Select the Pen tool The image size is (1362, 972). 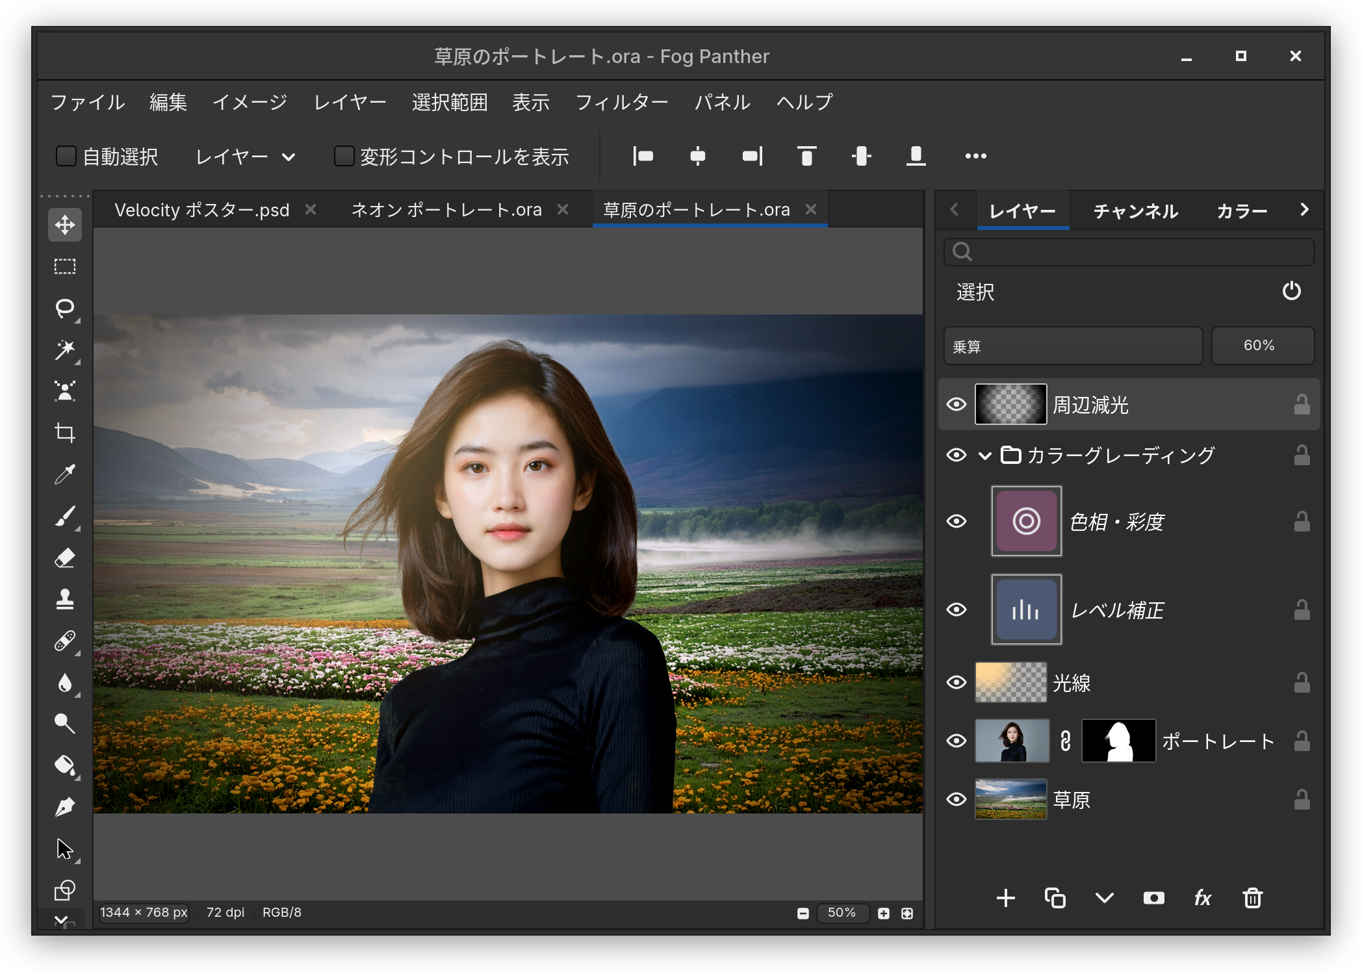coord(65,807)
